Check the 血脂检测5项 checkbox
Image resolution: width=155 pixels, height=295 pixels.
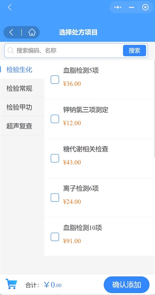(x=55, y=79)
